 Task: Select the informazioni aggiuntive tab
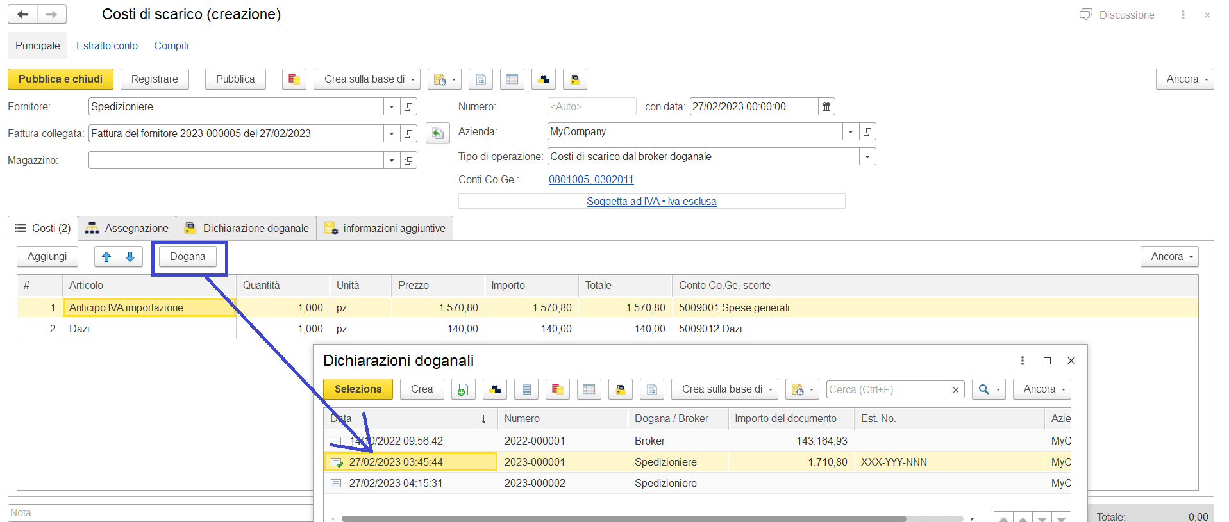tap(385, 229)
